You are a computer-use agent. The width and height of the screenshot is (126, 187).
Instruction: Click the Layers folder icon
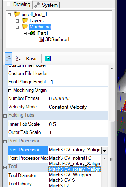coord(25,20)
